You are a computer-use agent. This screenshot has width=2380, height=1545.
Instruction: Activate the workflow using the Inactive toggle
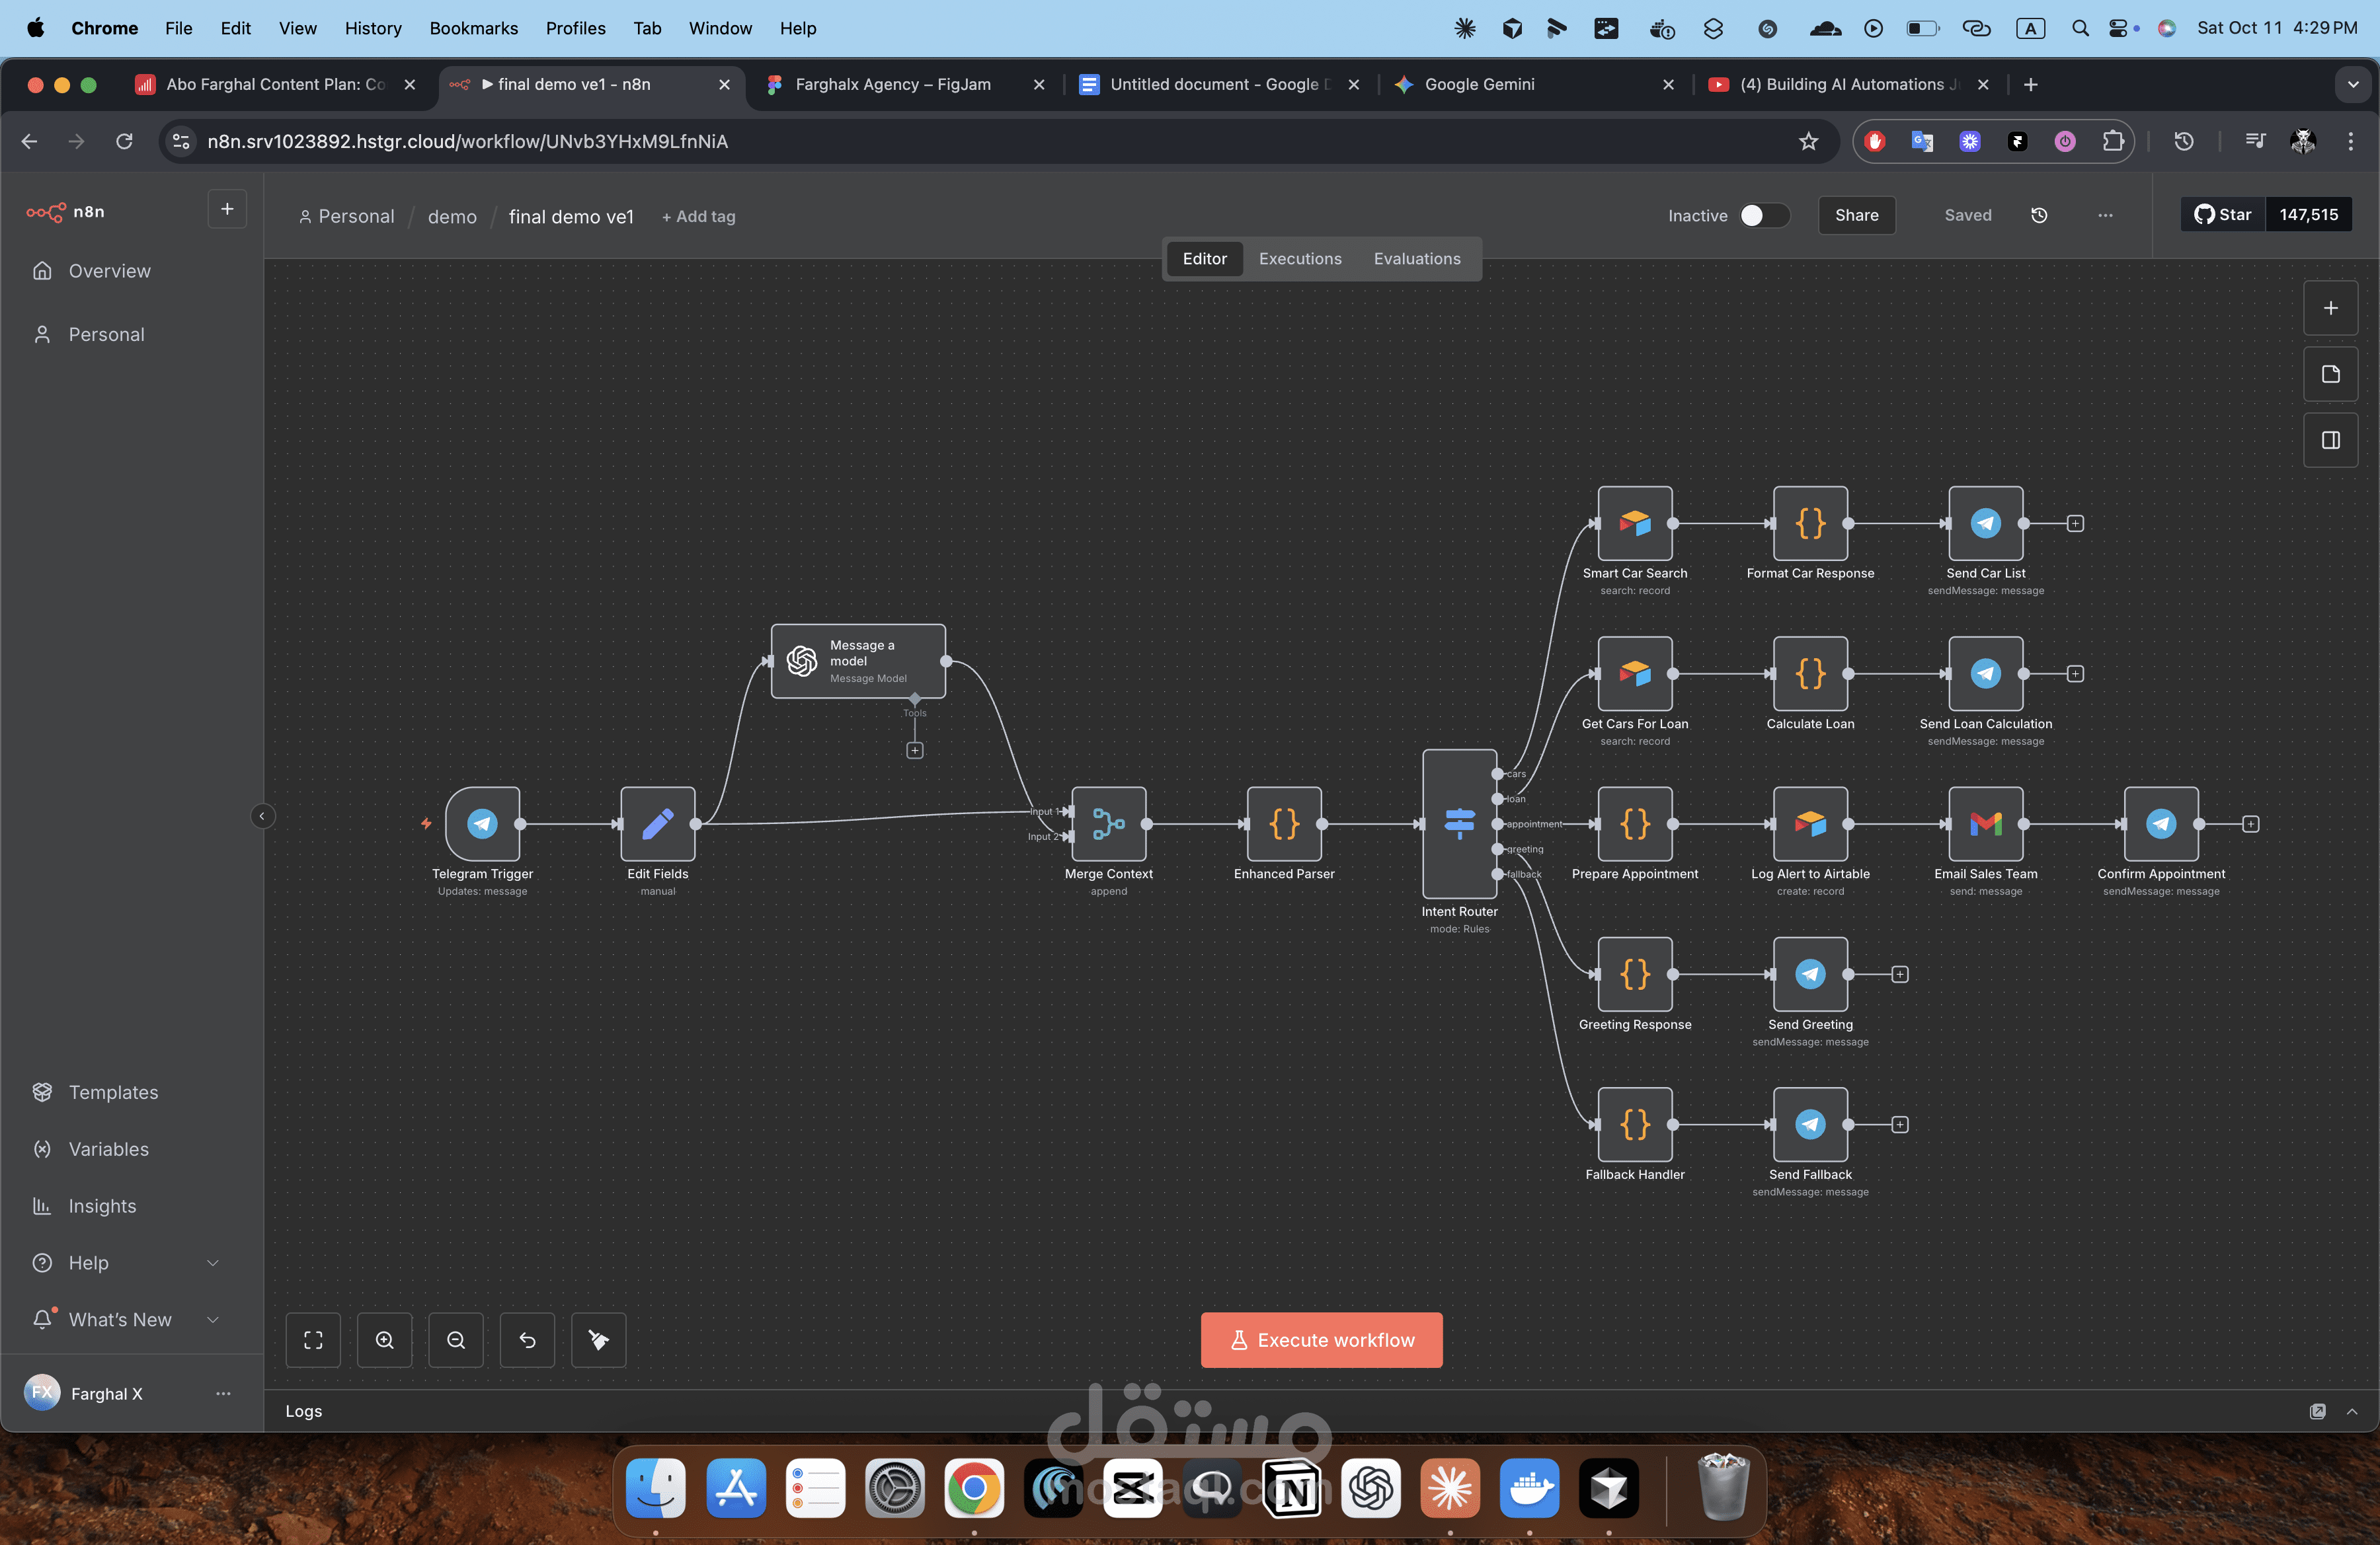1763,215
